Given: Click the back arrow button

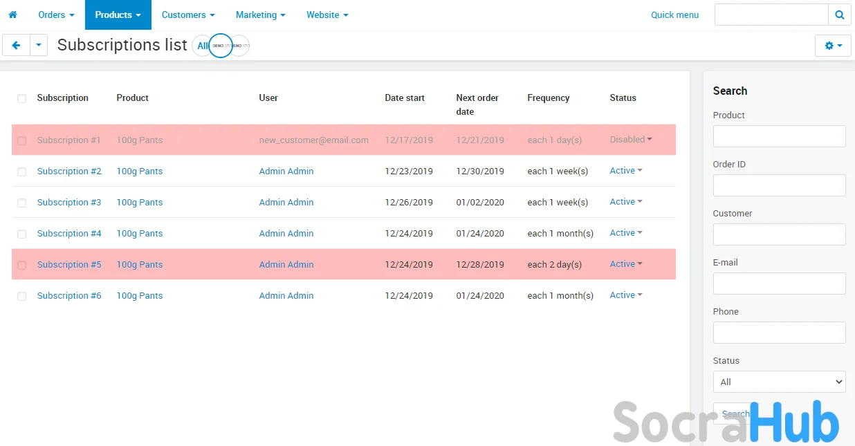Looking at the screenshot, I should (x=16, y=46).
